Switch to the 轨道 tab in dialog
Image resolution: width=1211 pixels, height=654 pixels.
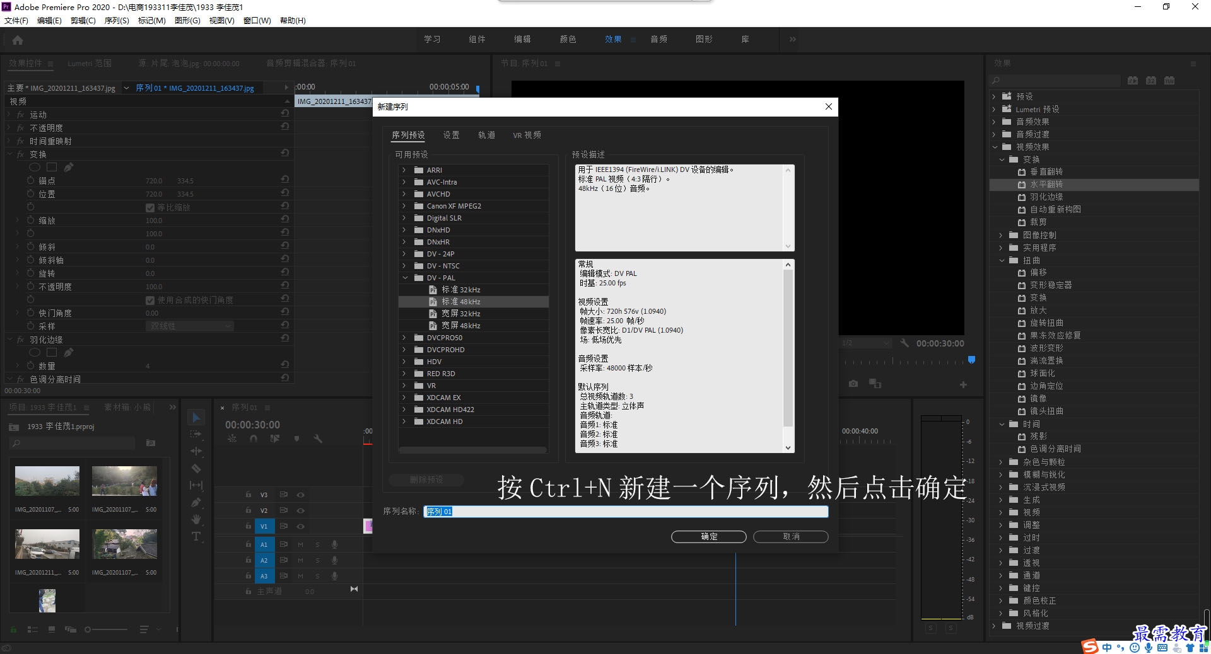pos(486,135)
